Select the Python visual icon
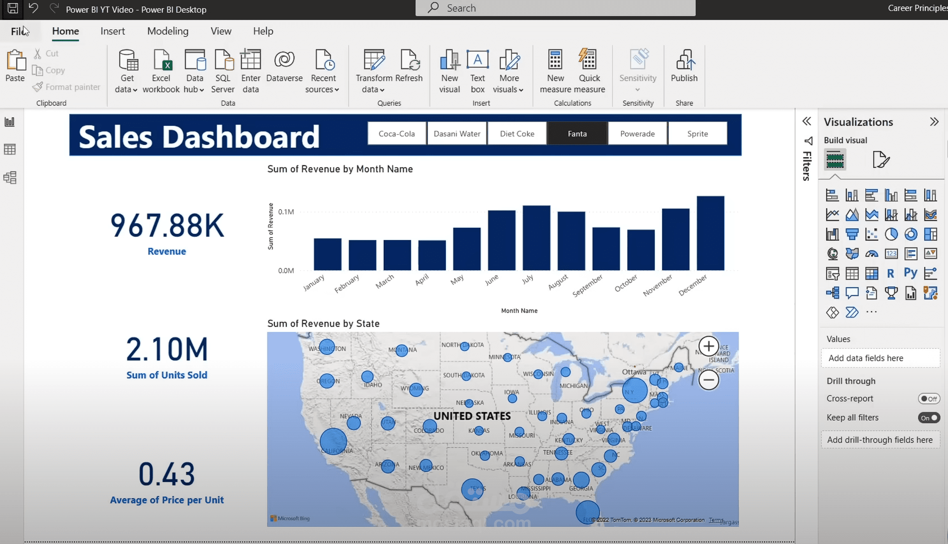This screenshot has height=544, width=948. coord(911,273)
